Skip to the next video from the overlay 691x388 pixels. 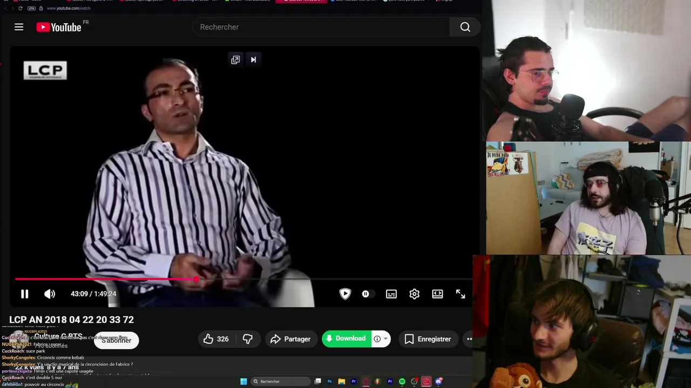253,60
